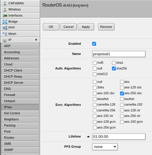This screenshot has width=152, height=155.
Task: Open the Cloud submenu
Action: pos(20,65)
